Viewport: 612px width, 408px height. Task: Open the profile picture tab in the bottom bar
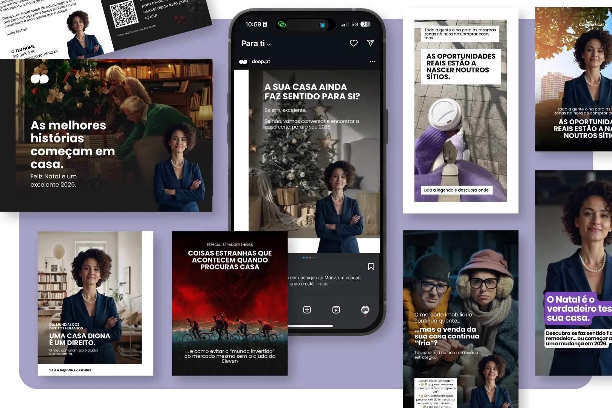pos(365,310)
